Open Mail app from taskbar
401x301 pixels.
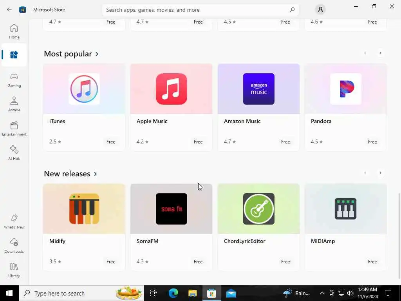click(231, 293)
